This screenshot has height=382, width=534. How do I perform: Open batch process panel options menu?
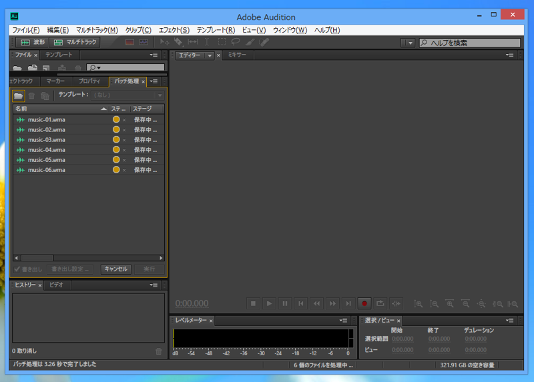(154, 81)
